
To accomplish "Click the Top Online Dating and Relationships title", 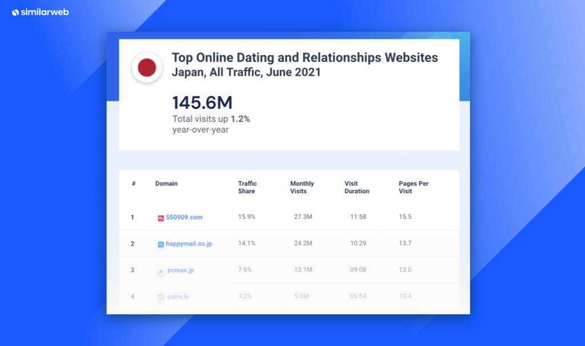I will (304, 58).
